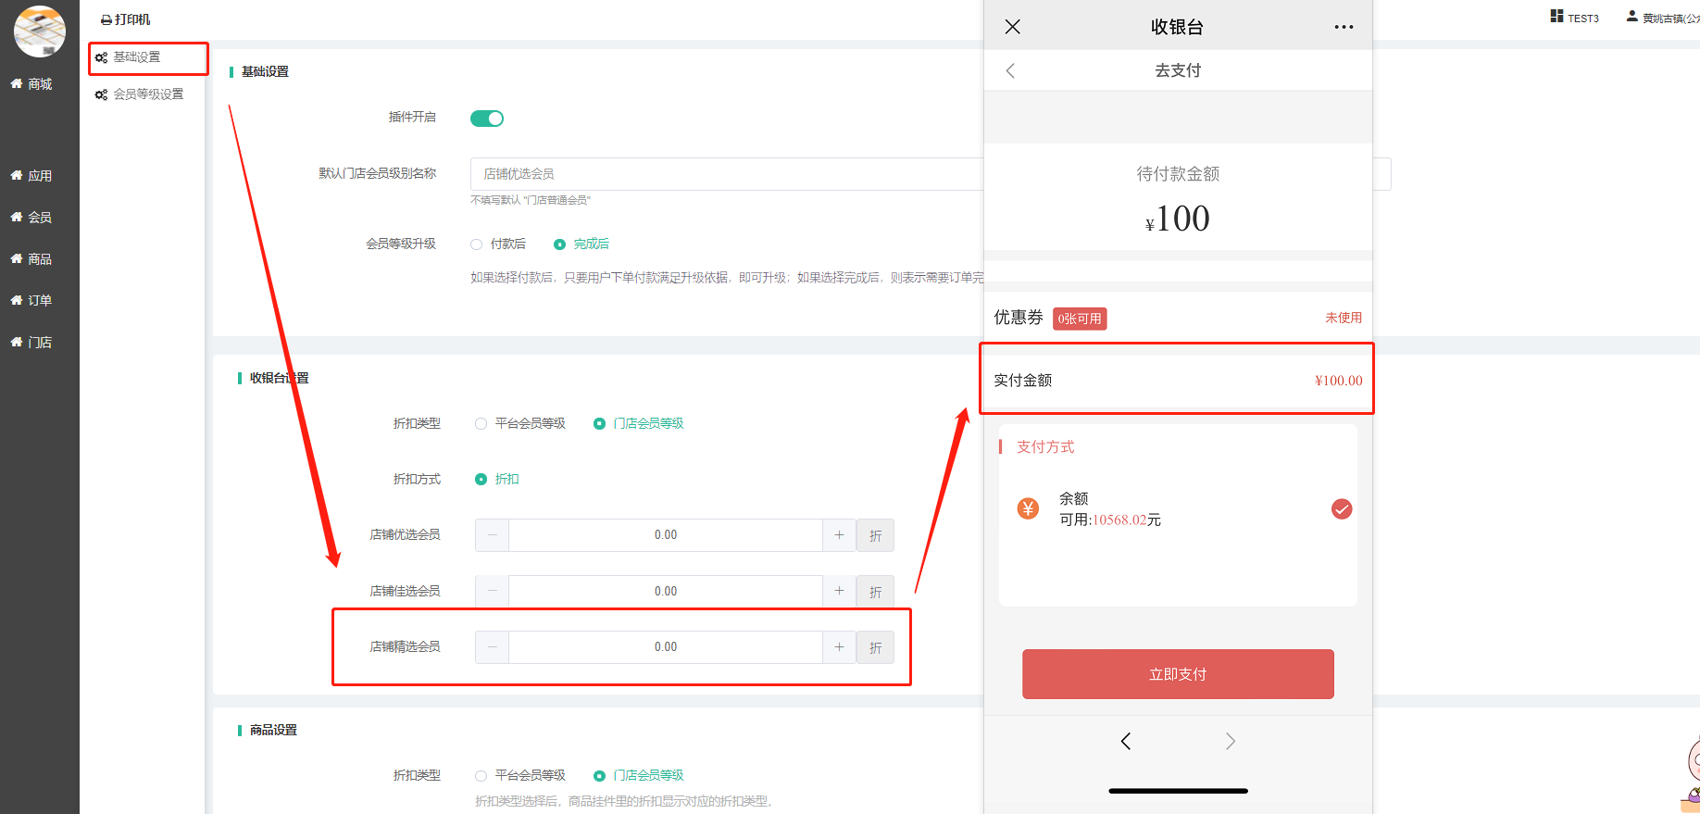Viewport: 1700px width, 814px height.
Task: Go back from the 去支付 page
Action: tap(1010, 70)
